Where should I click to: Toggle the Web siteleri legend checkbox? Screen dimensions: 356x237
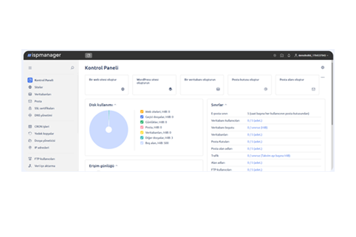click(142, 112)
